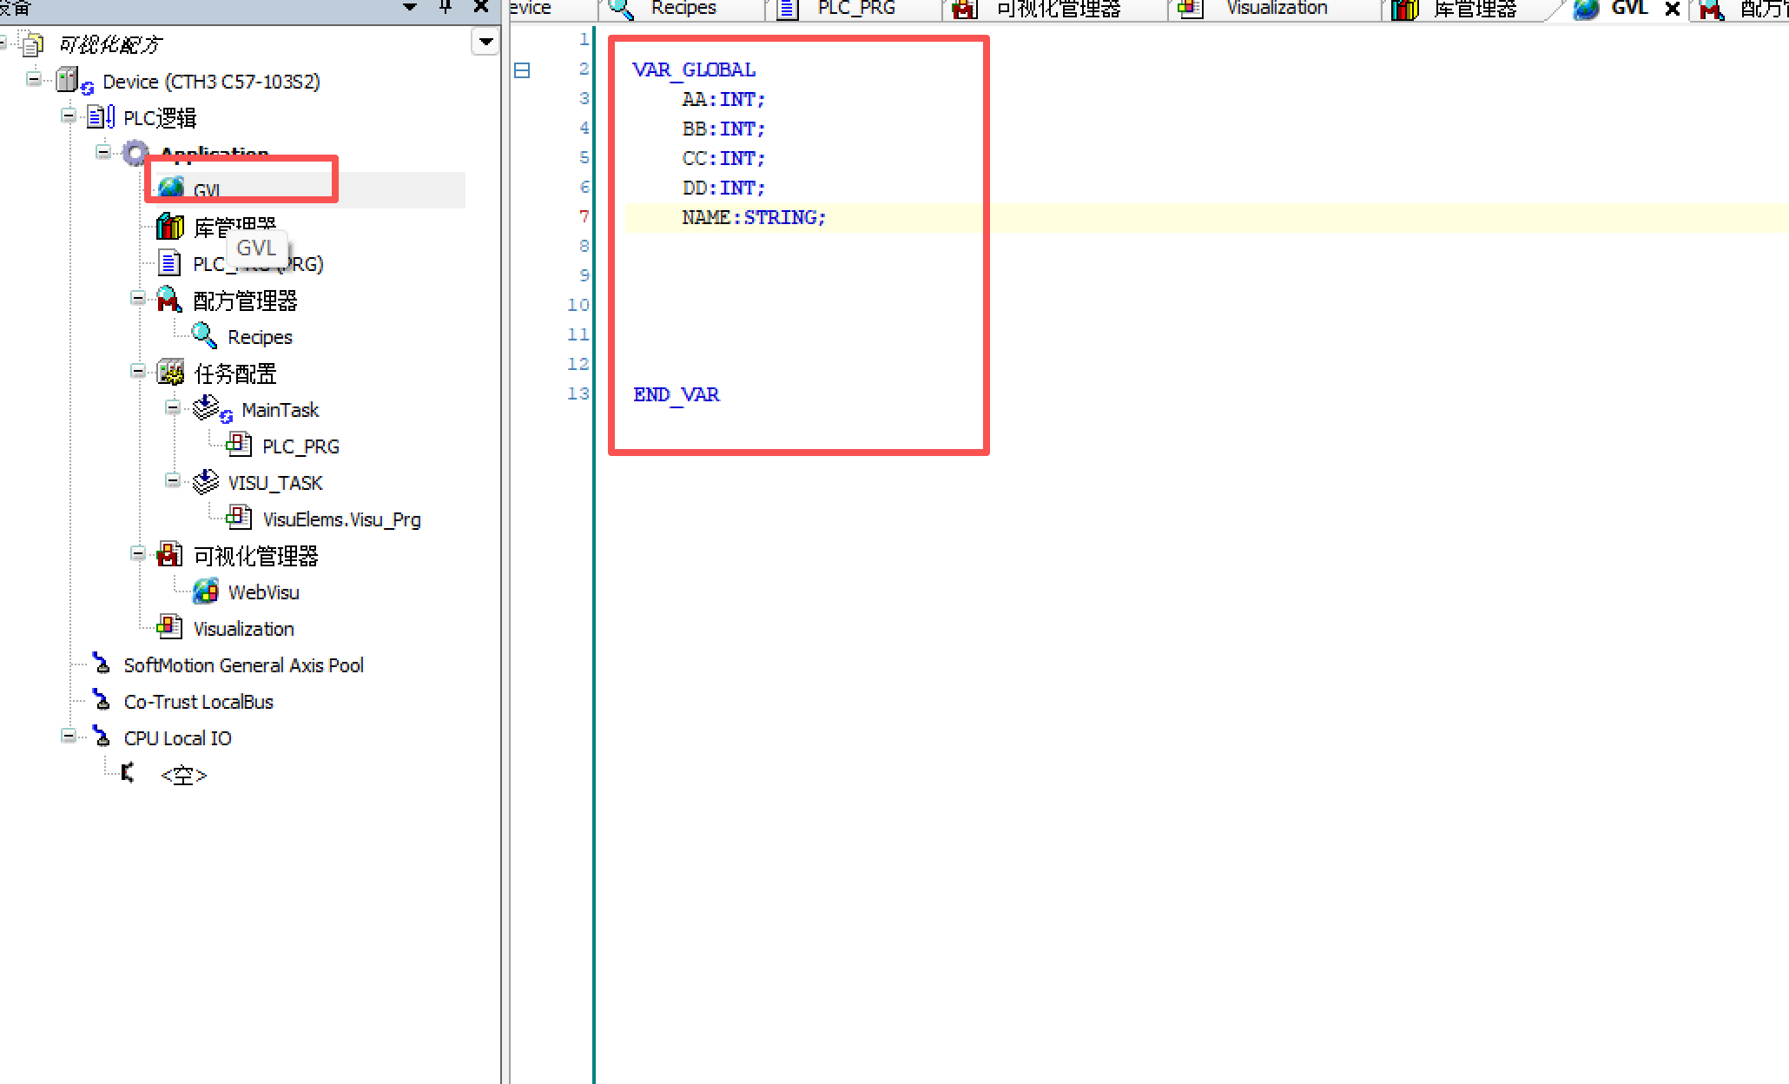Click the 可视化配方 project icon

[x=32, y=43]
